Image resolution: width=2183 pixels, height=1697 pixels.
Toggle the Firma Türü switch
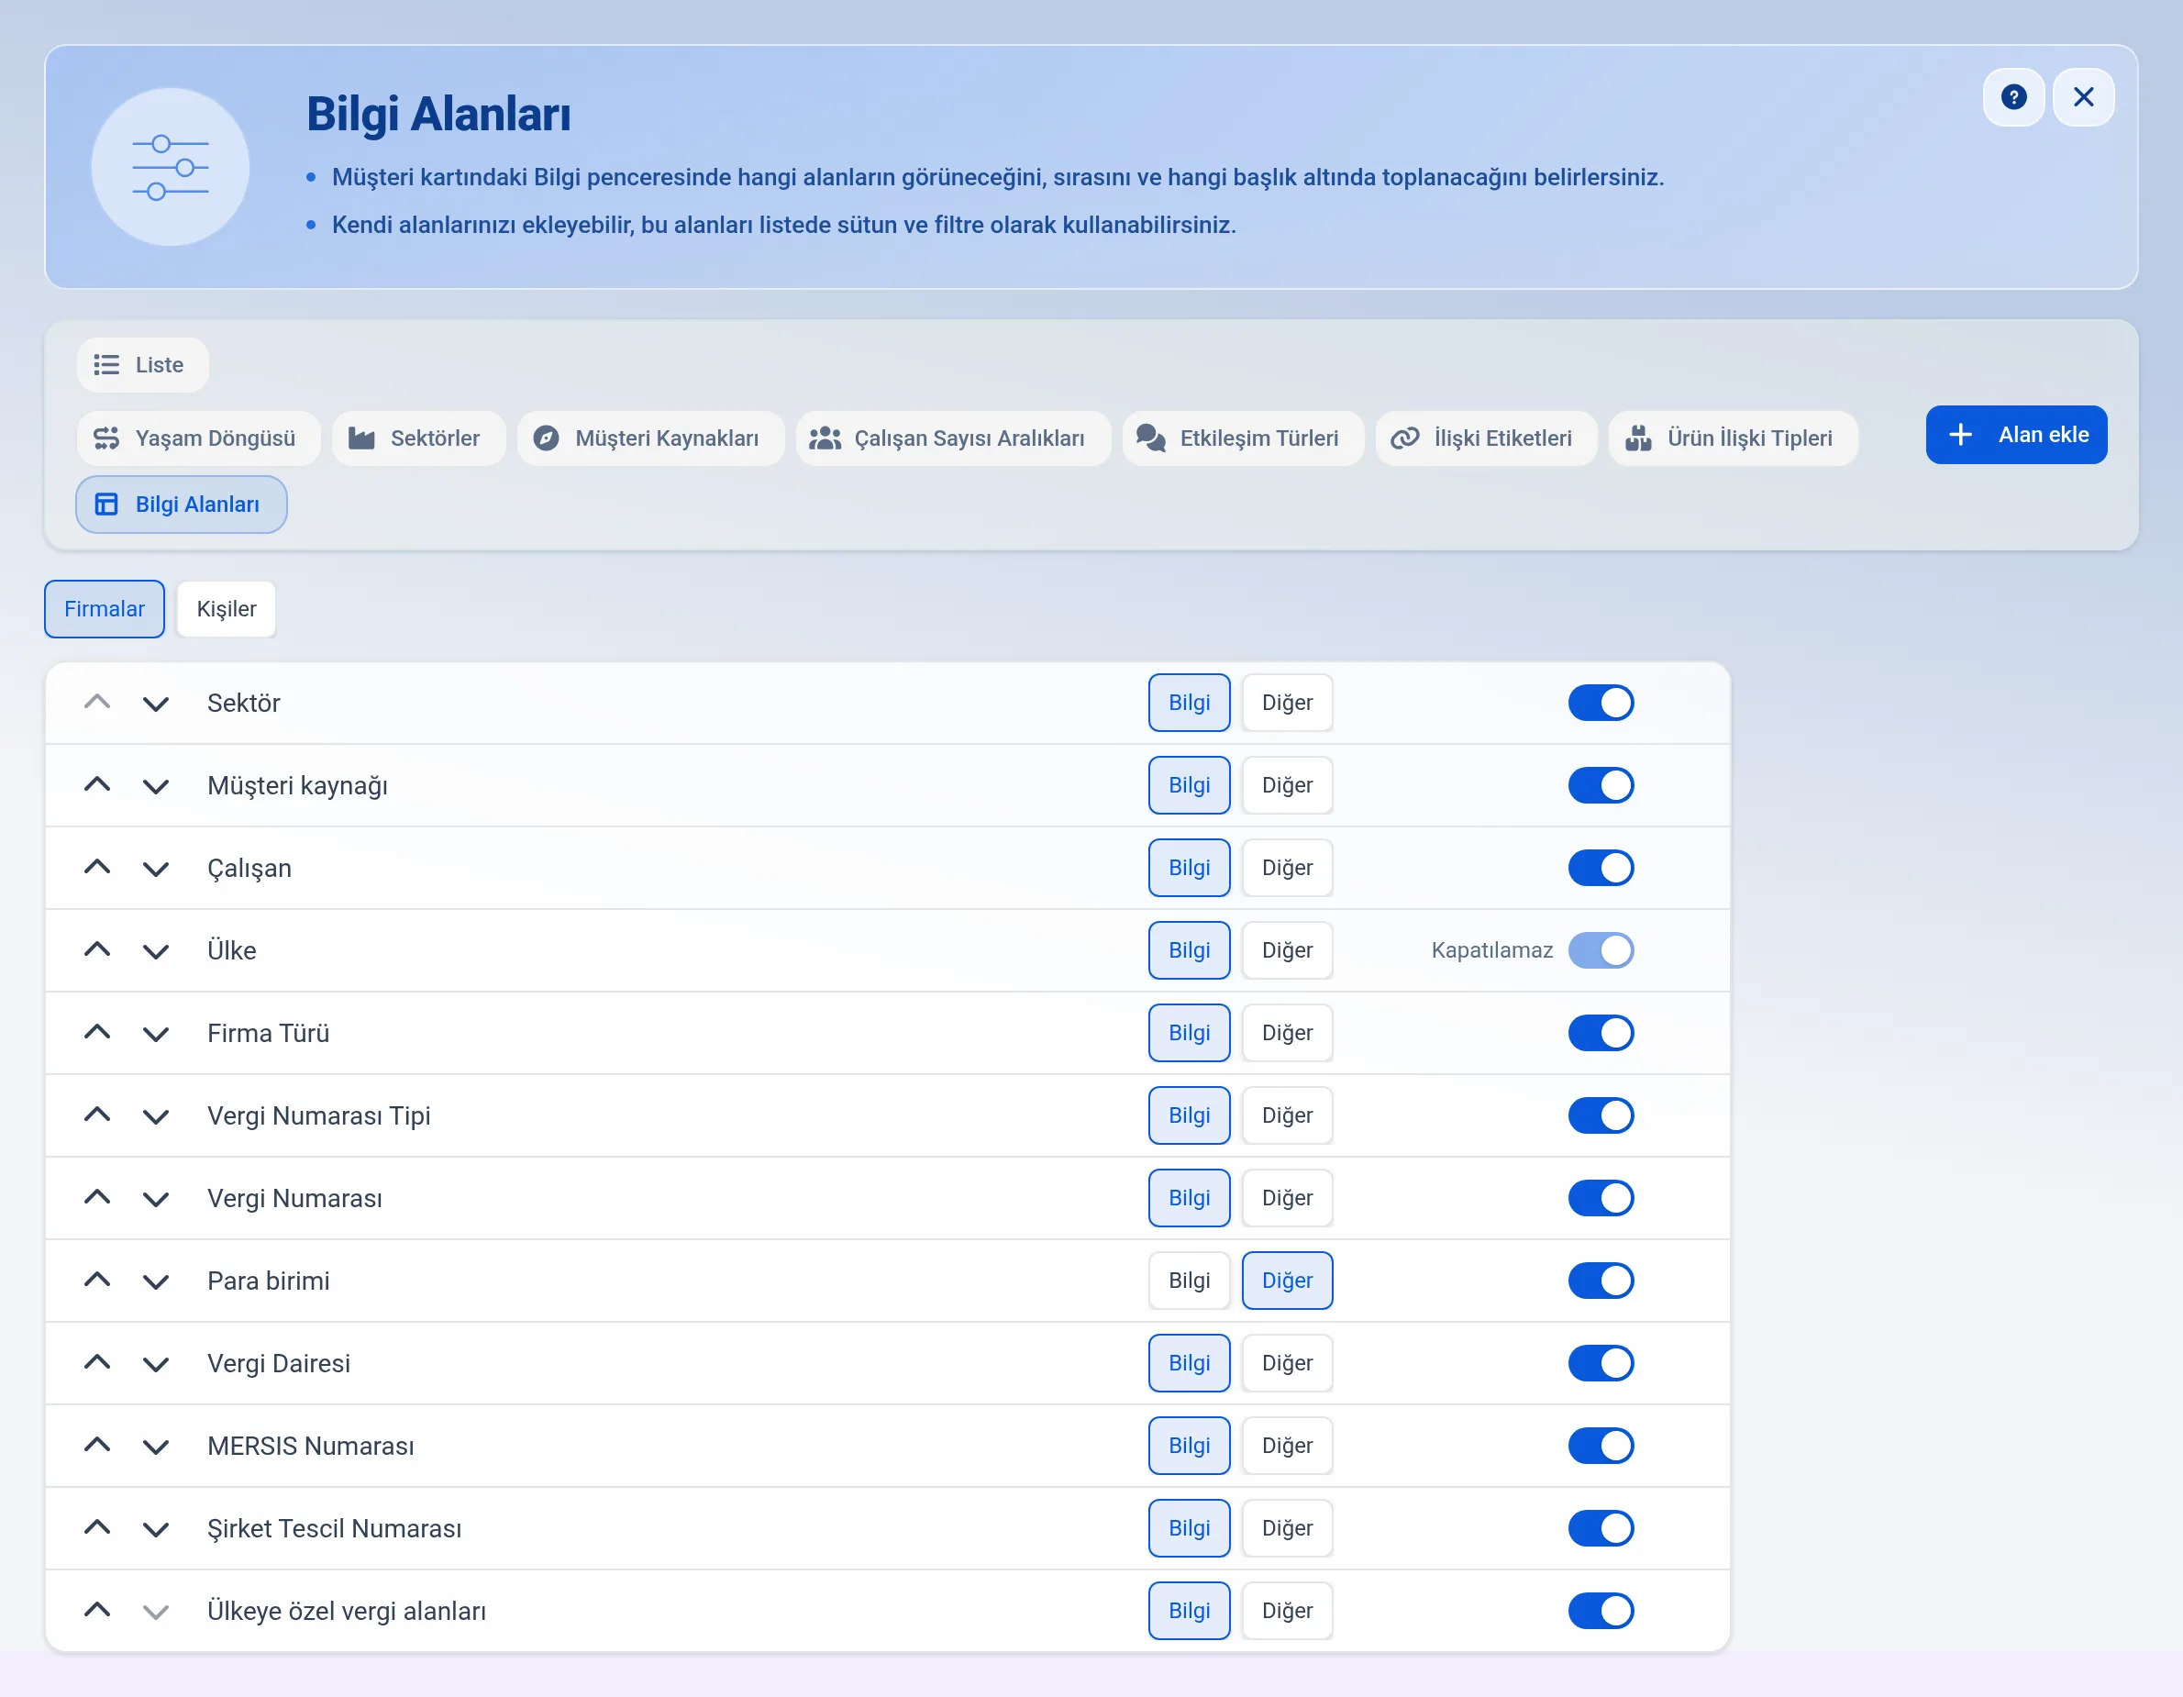1601,1032
